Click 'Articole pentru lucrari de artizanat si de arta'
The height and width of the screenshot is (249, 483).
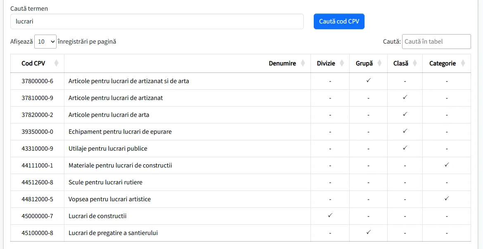(x=129, y=81)
